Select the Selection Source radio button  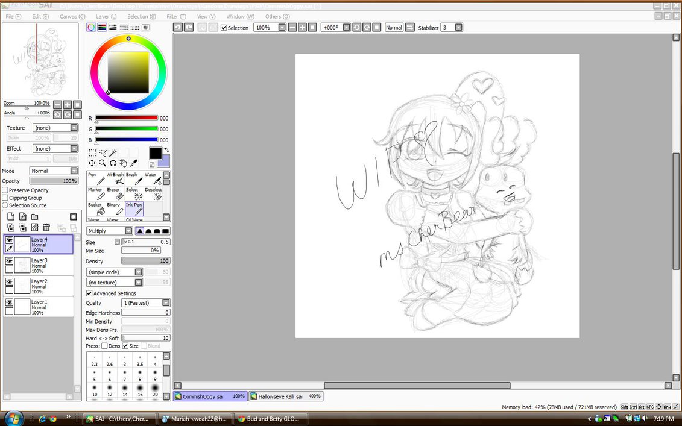[5, 205]
